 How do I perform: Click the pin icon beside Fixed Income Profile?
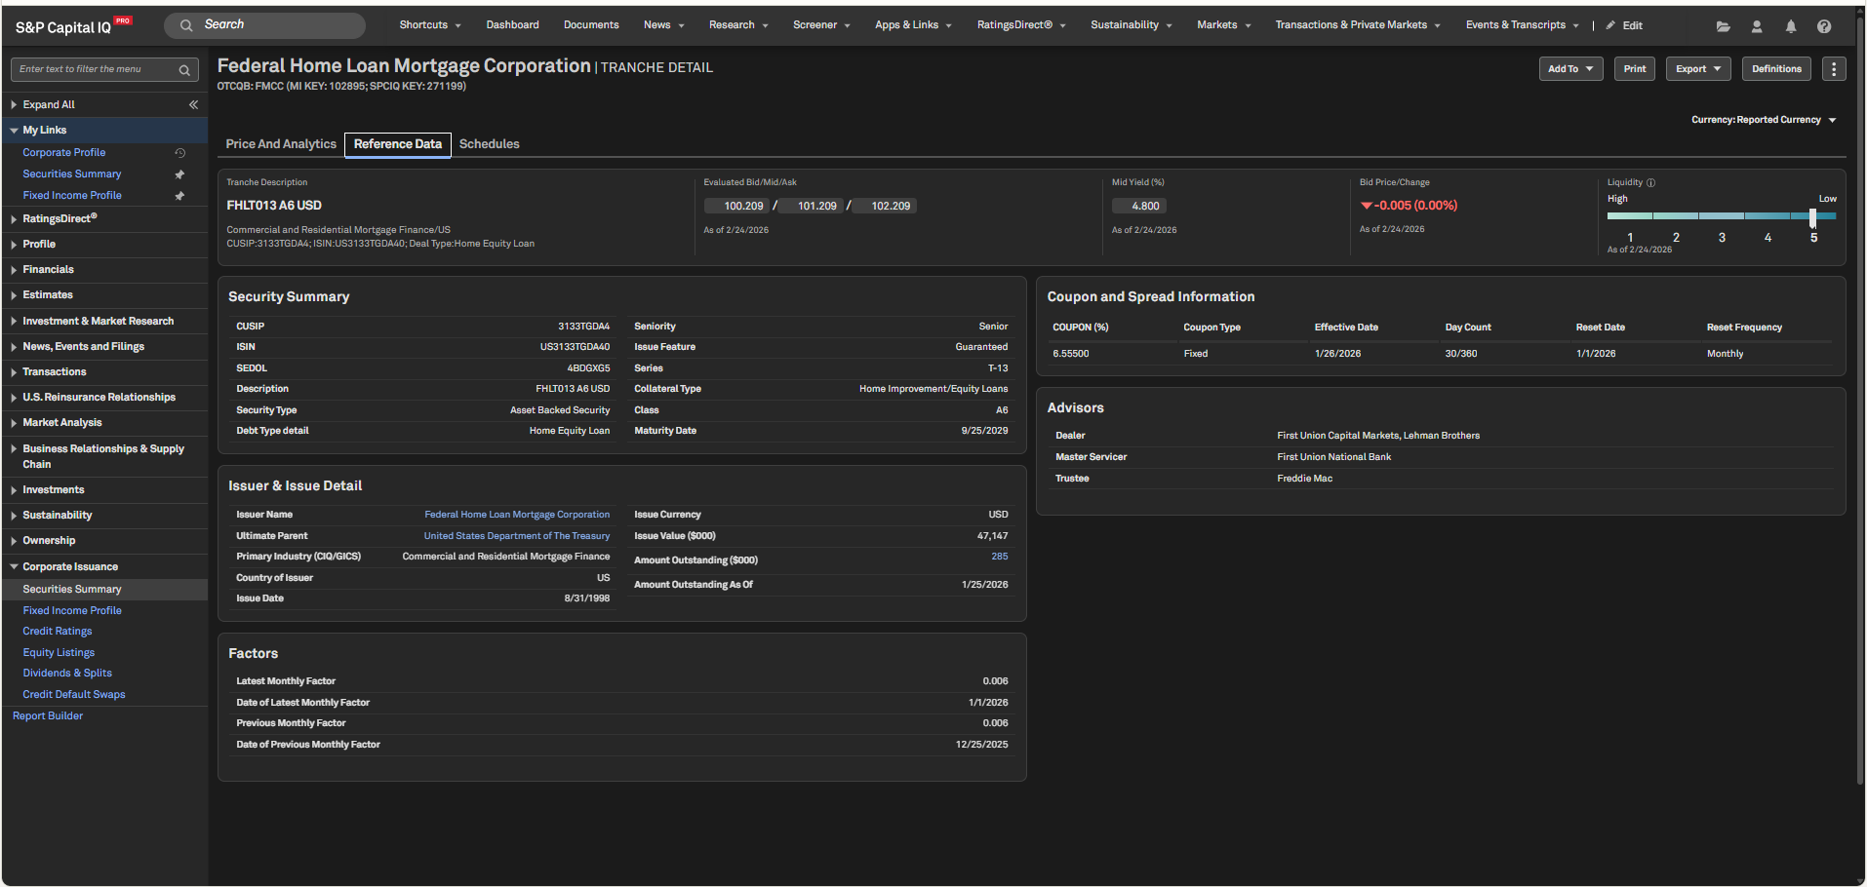[179, 196]
